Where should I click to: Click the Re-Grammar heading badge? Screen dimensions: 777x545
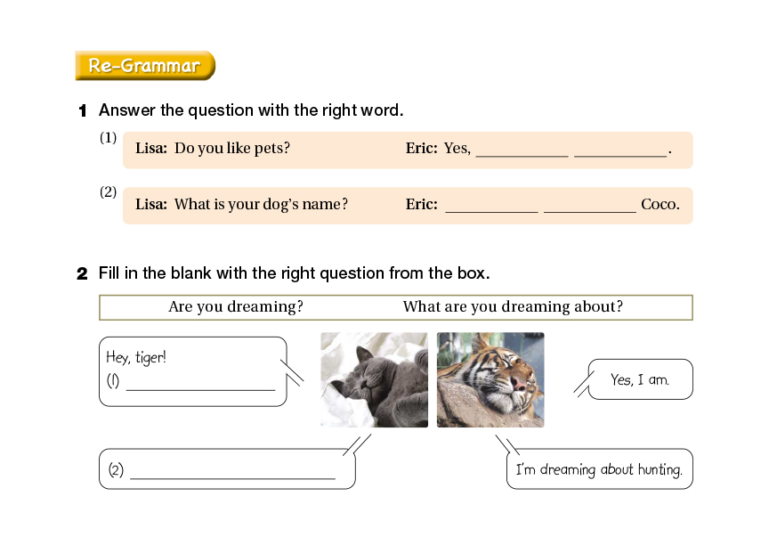click(x=145, y=66)
